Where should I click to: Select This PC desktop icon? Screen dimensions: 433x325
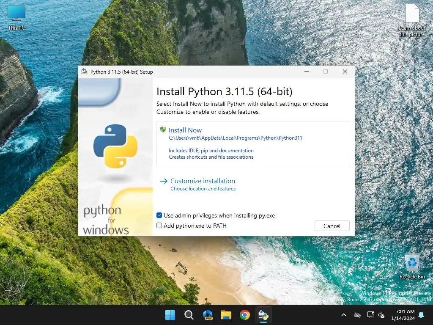point(16,17)
